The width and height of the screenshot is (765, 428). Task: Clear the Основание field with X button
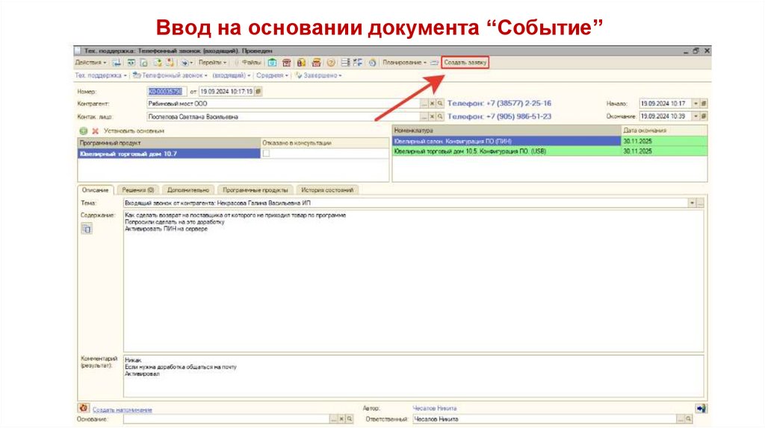pos(341,419)
